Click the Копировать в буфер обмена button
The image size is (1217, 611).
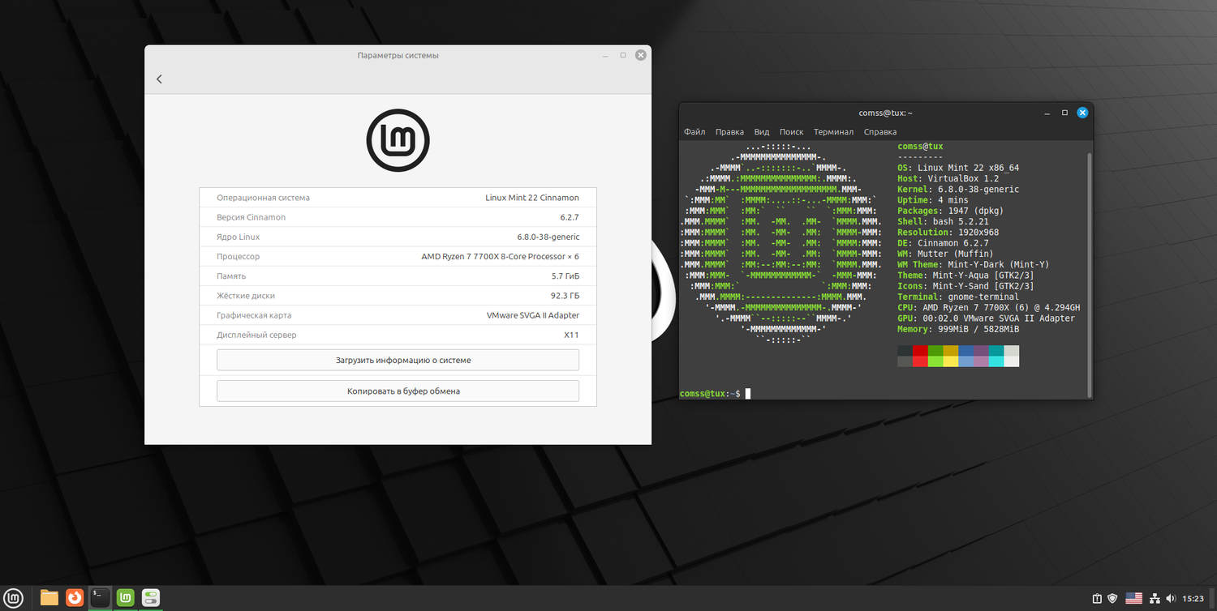click(398, 391)
